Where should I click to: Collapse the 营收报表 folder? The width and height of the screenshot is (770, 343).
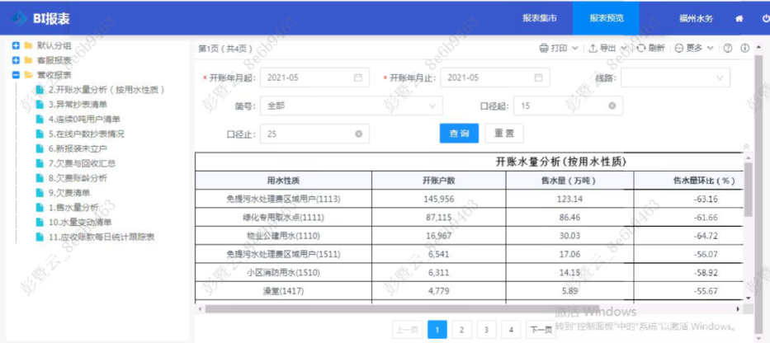(16, 74)
